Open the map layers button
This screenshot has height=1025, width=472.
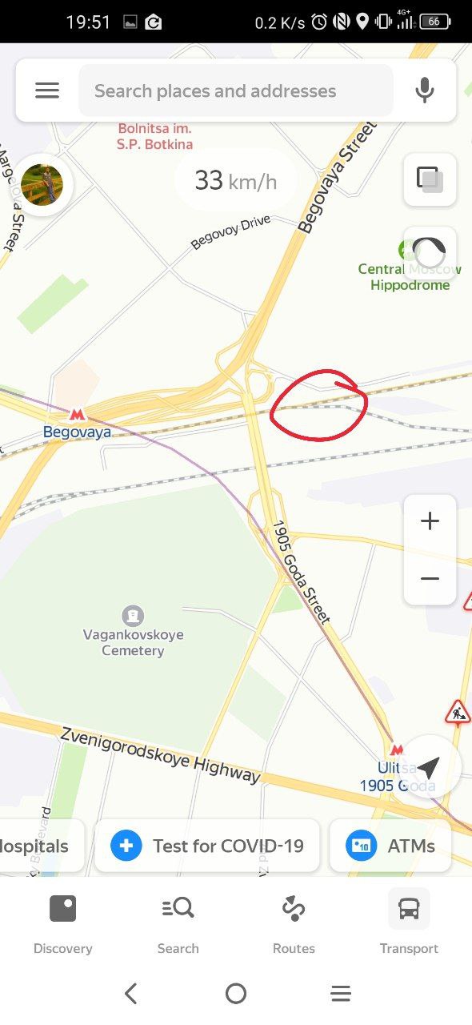pyautogui.click(x=430, y=179)
